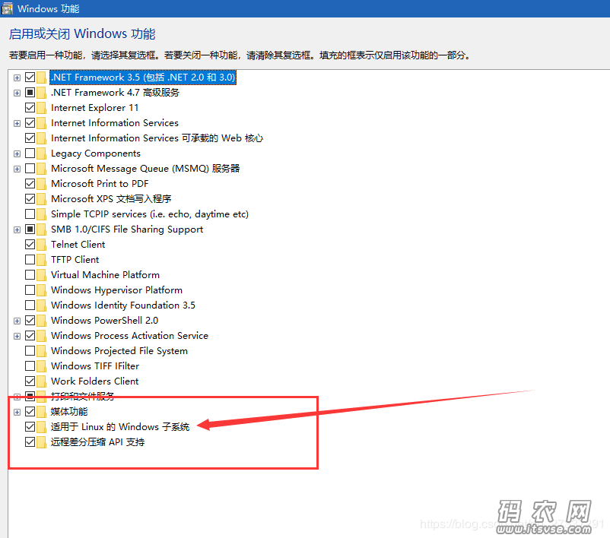Screen dimensions: 610x538
Task: Select '媒体功能' row text
Action: tap(69, 411)
